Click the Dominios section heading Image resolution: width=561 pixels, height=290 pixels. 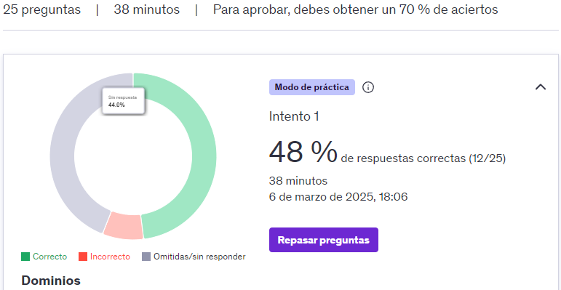[x=51, y=281]
